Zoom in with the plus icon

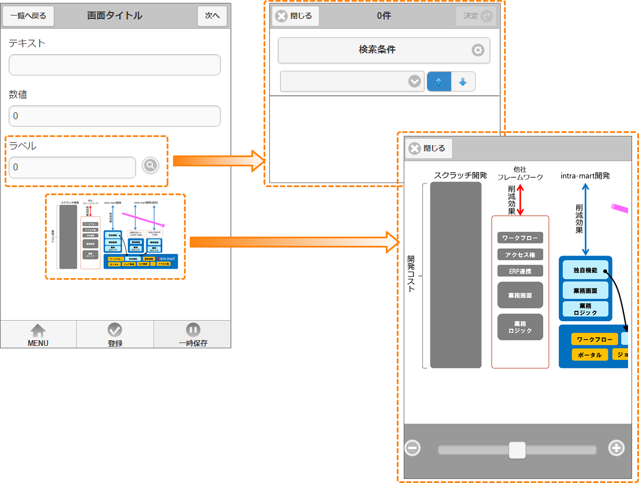click(616, 448)
